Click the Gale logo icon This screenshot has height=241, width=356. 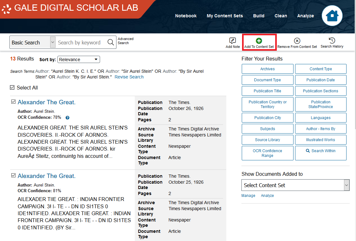pos(7,9)
